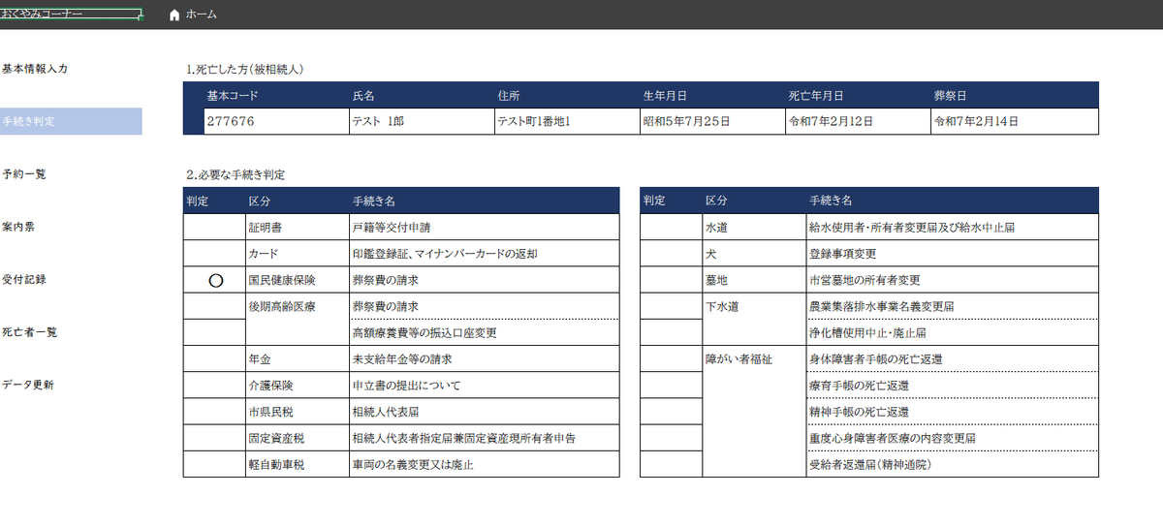Screen dimensions: 1163x527
Task: Toggle 判定 cell for 固定資産税 row
Action: tap(214, 437)
